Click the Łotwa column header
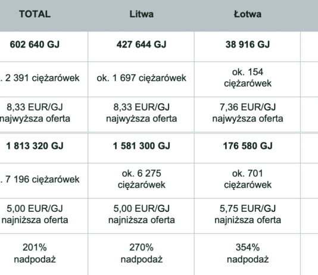 coord(247,14)
